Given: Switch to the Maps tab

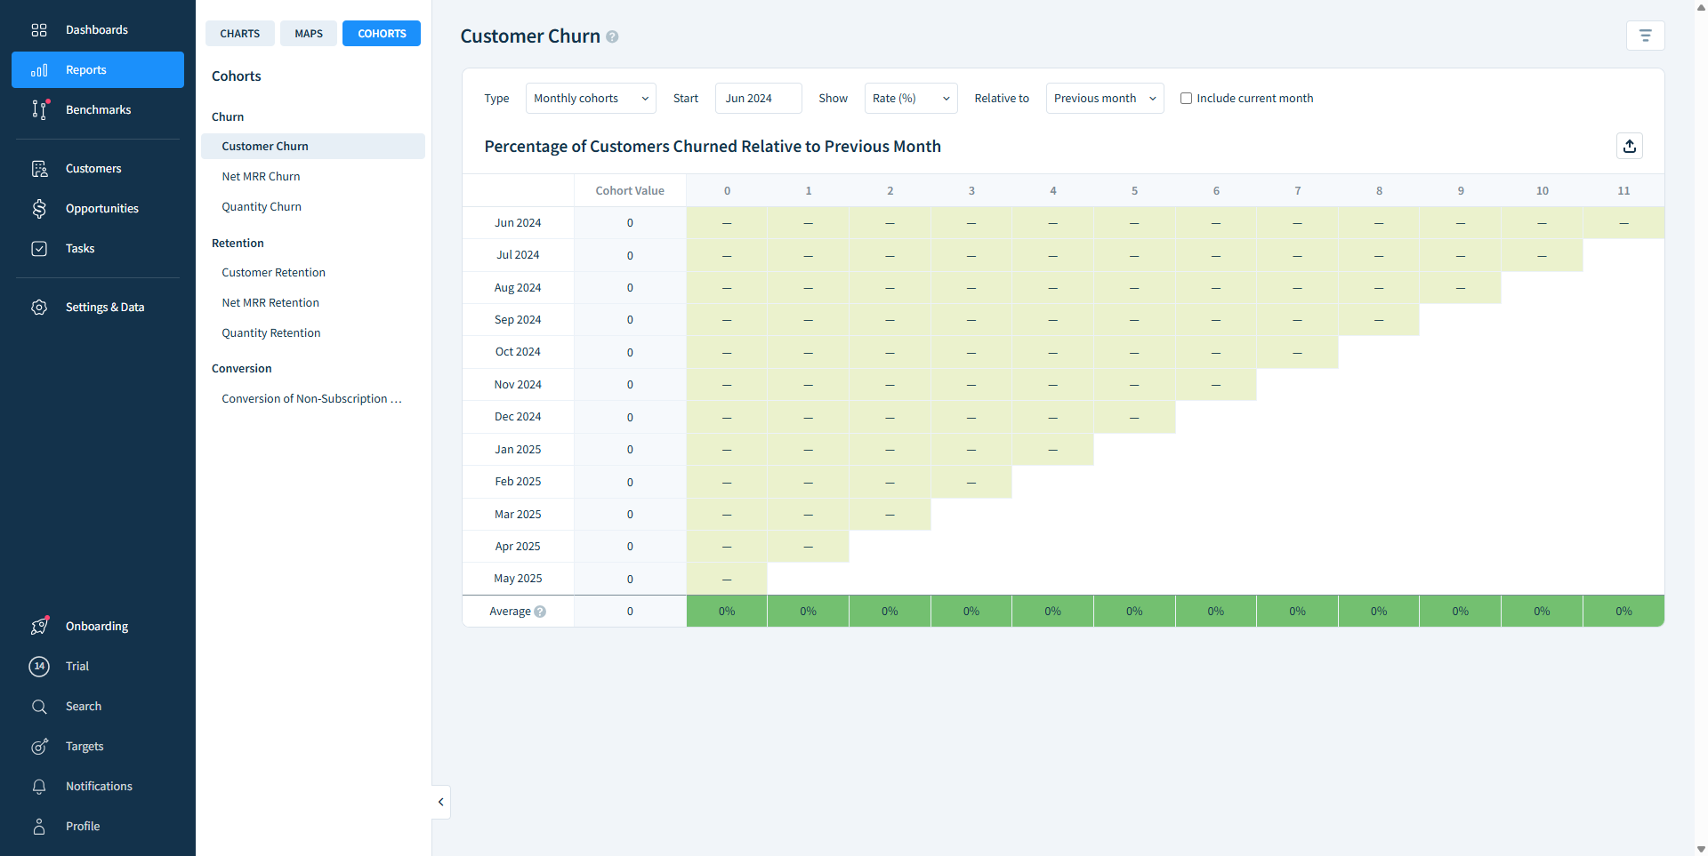Looking at the screenshot, I should (x=309, y=34).
